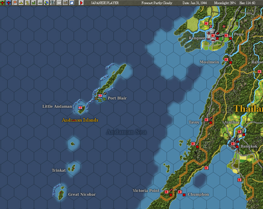Click the Trinkat island label
This screenshot has height=209, width=263.
click(59, 170)
